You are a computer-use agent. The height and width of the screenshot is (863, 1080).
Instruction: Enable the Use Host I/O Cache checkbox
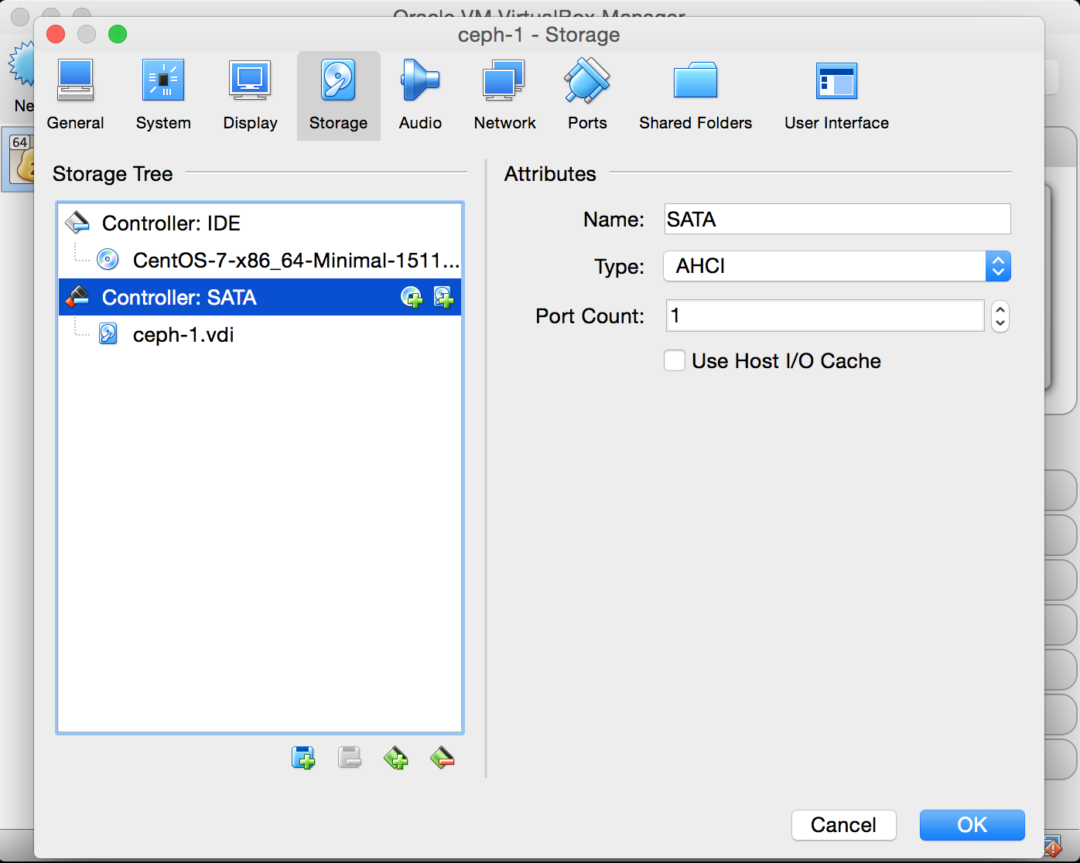click(675, 361)
